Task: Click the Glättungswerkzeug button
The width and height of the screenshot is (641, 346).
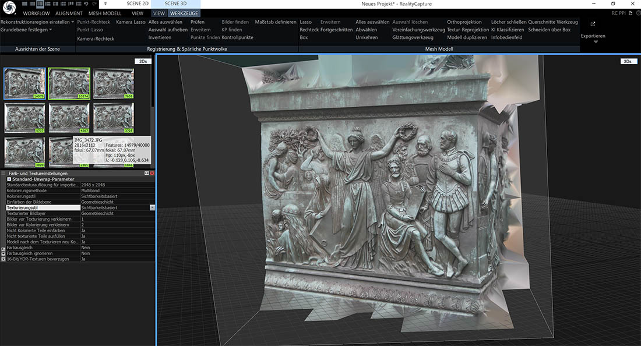Action: (x=413, y=38)
